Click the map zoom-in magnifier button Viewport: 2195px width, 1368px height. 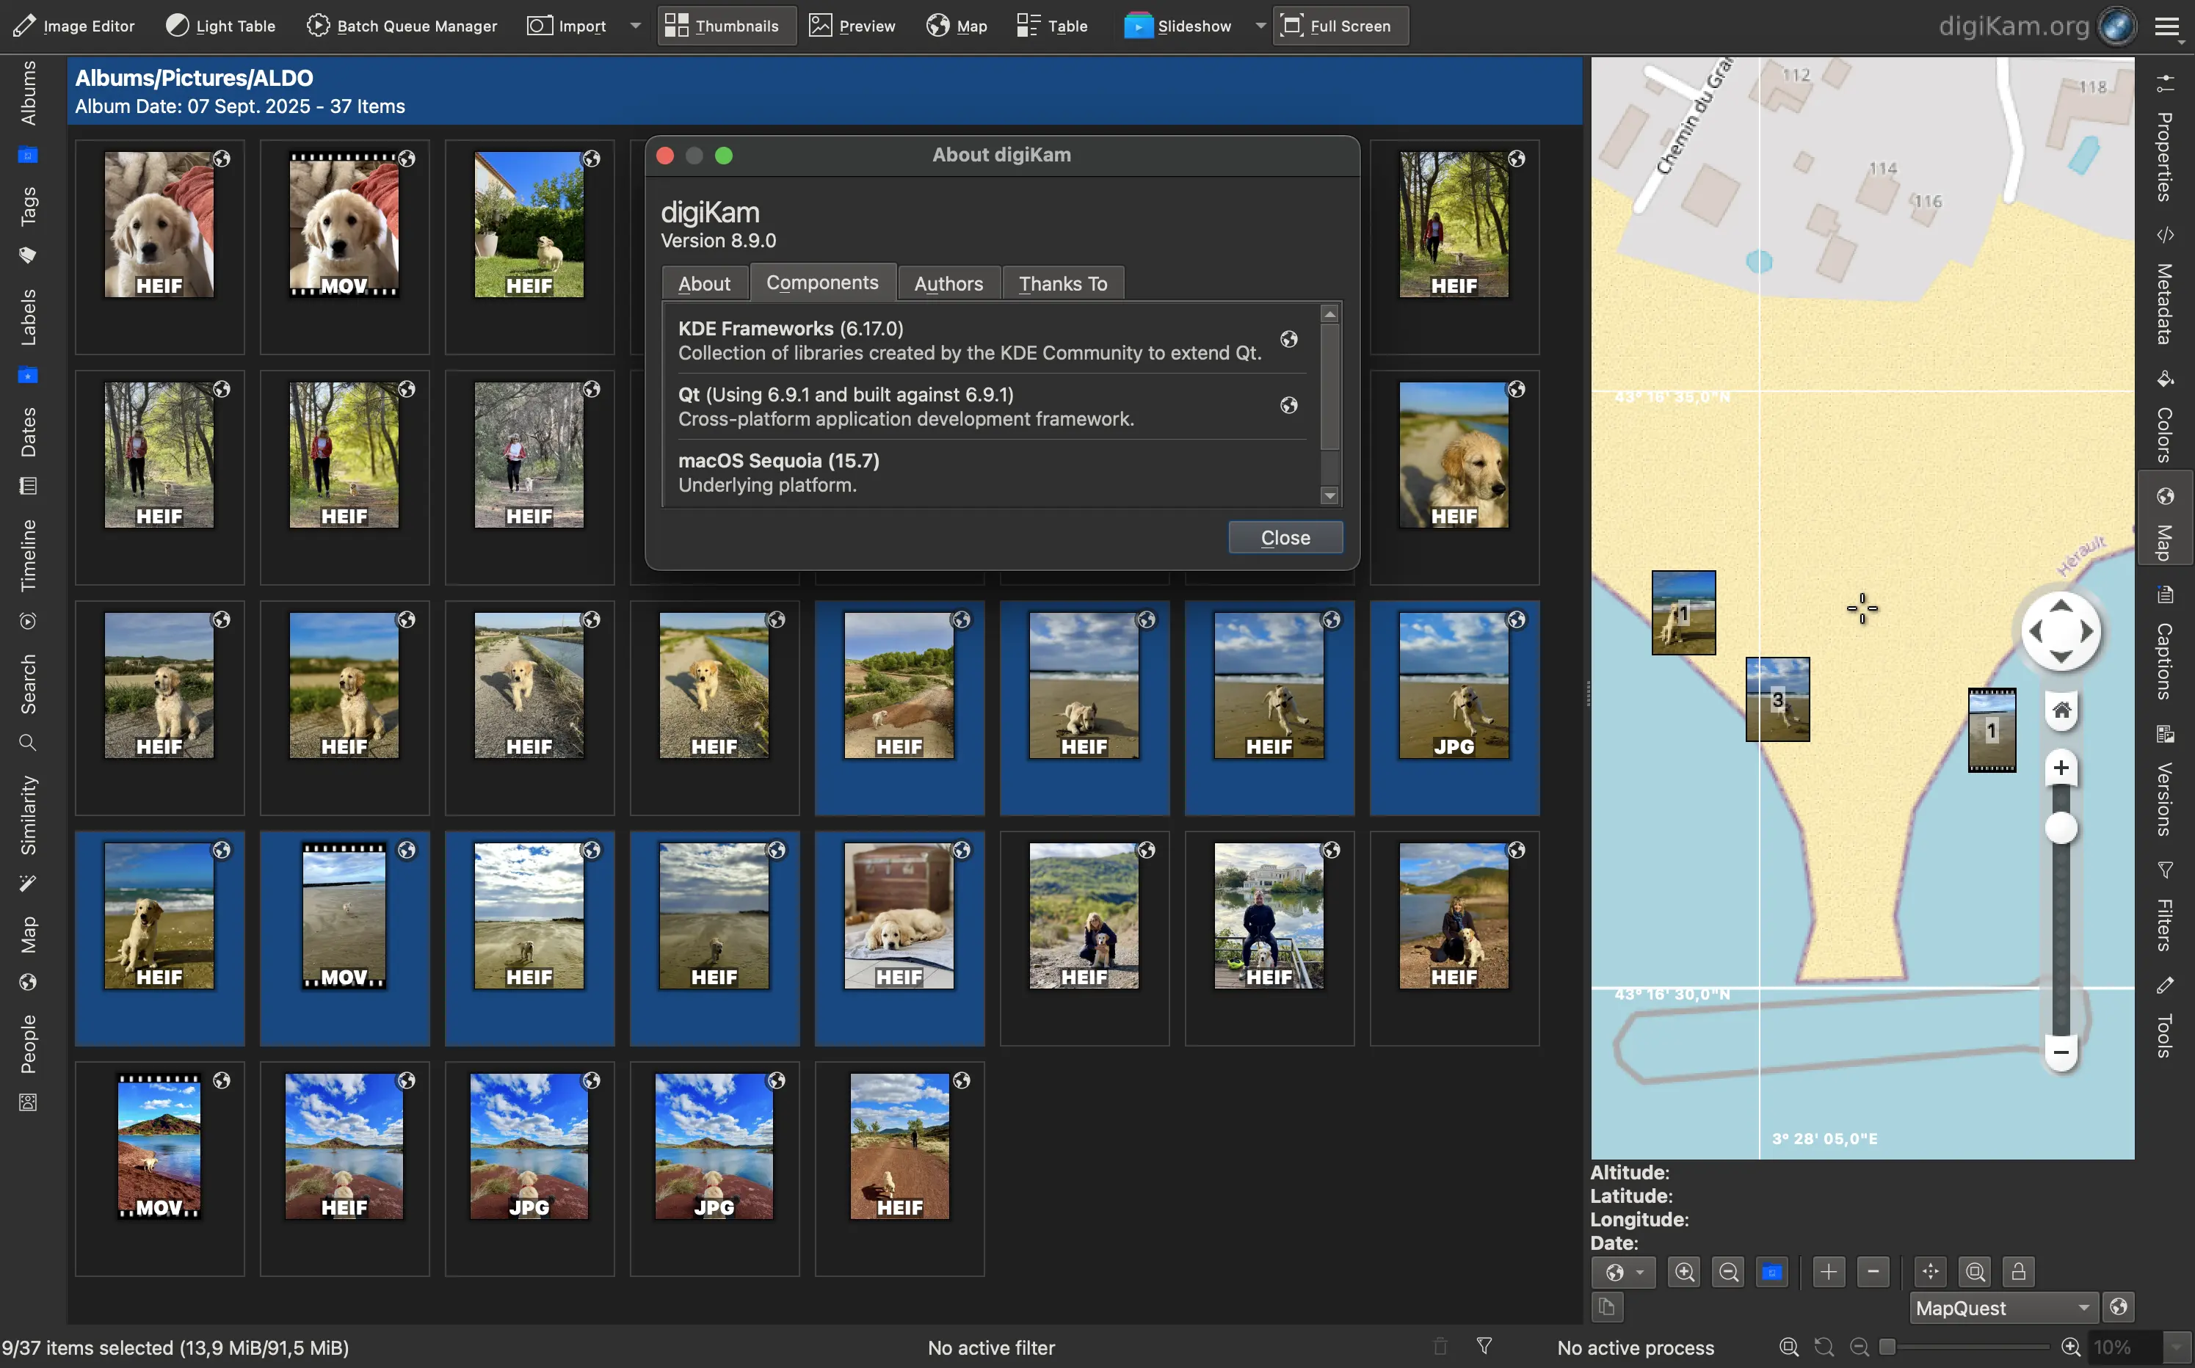(x=1684, y=1272)
